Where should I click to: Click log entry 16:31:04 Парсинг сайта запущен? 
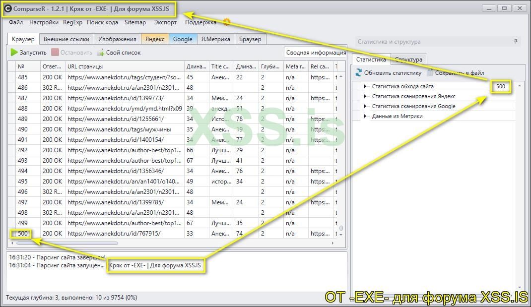(57, 265)
